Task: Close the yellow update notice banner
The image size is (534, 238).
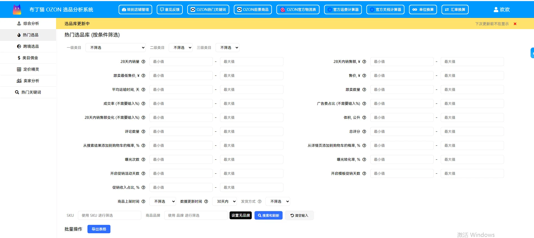Action: click(x=515, y=24)
